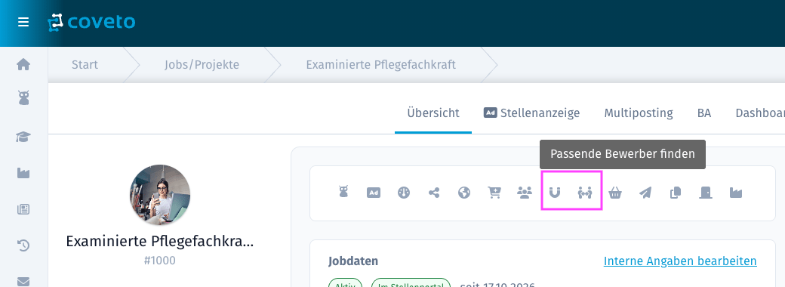Switch to Übersicht tab
Viewport: 785px width, 287px height.
[433, 113]
